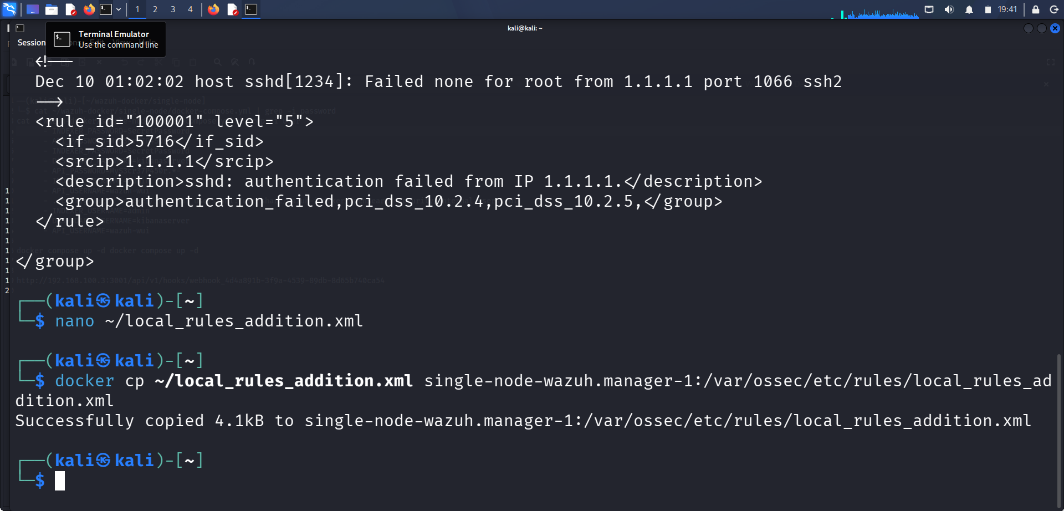Click the 'docker' command word
Viewport: 1064px width, 511px height.
[x=84, y=381]
